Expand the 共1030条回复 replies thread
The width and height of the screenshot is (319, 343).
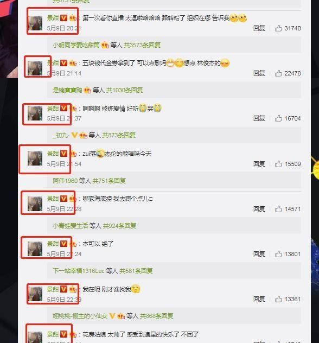coord(124,90)
